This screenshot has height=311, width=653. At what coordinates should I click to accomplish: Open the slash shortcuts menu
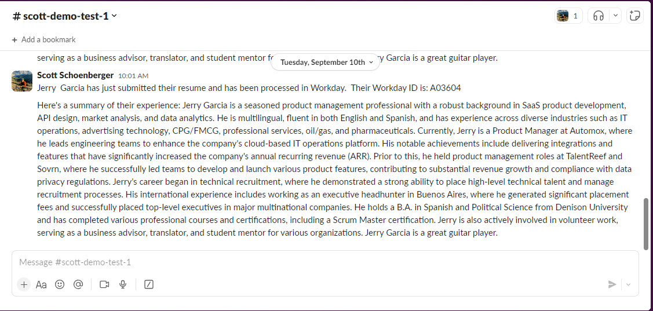[x=149, y=284]
